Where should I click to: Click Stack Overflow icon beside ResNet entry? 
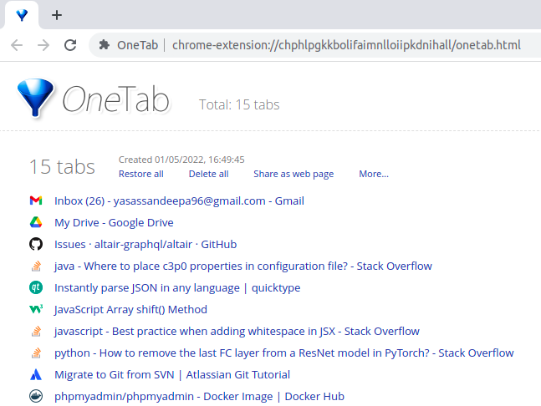pos(36,353)
